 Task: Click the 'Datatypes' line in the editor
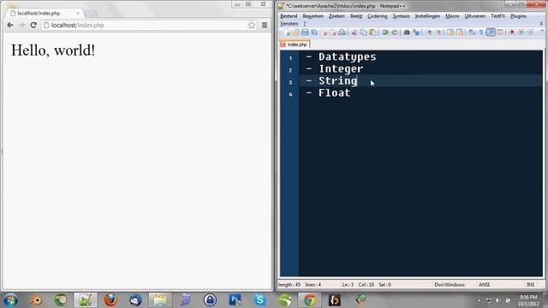point(347,56)
